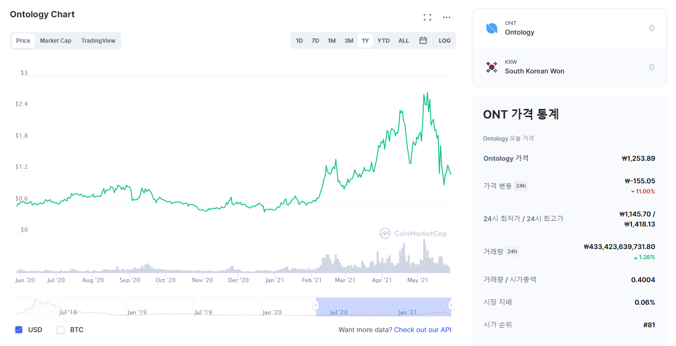Click the Jan '21 x-axis label
The height and width of the screenshot is (346, 676).
pyautogui.click(x=275, y=280)
